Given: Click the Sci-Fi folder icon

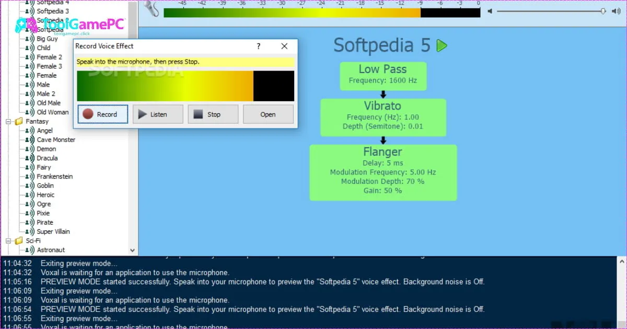Looking at the screenshot, I should click(19, 241).
